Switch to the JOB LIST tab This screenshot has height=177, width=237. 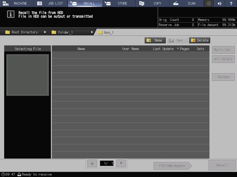point(51,3)
